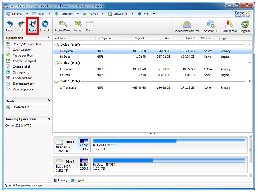Select D: Data (NTFS) usage bar
This screenshot has height=192, width=258.
(169, 141)
